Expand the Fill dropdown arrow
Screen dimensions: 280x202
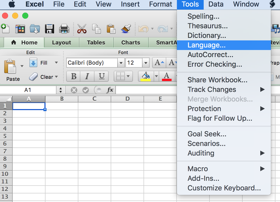click(x=56, y=63)
